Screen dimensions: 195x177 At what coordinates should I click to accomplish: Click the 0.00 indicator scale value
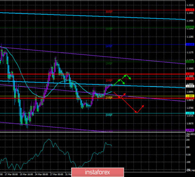coord(188,155)
